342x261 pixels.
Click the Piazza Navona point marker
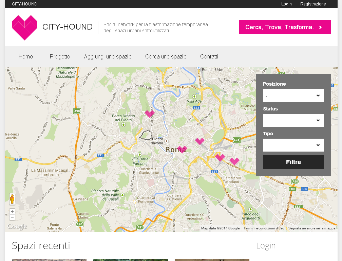(167, 141)
